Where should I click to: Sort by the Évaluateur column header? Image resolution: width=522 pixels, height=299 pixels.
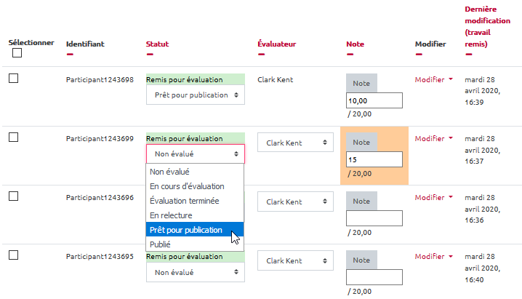tap(277, 44)
